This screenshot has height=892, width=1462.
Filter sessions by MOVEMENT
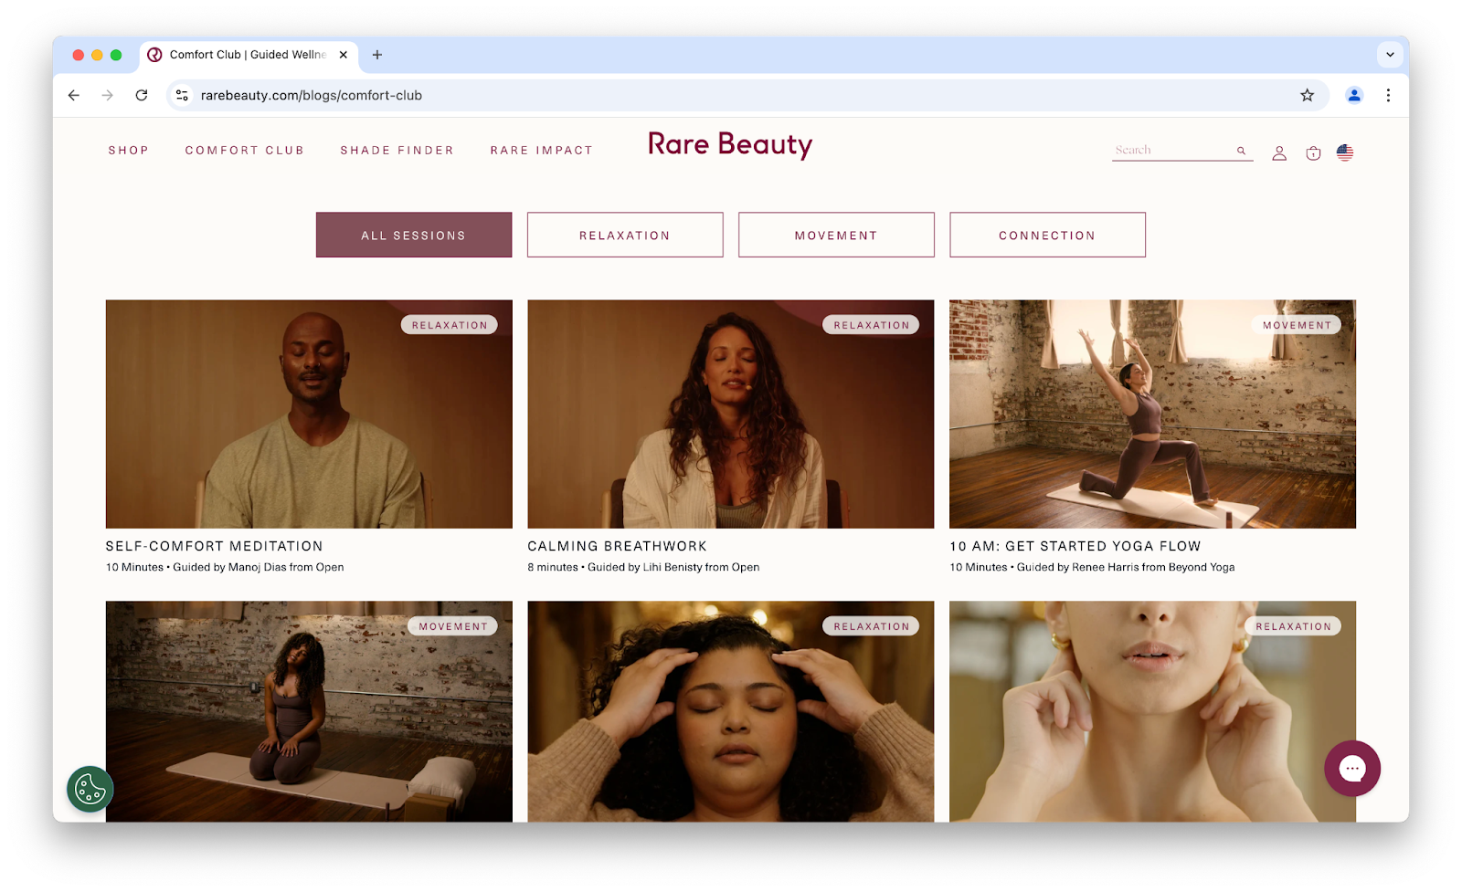pyautogui.click(x=836, y=235)
